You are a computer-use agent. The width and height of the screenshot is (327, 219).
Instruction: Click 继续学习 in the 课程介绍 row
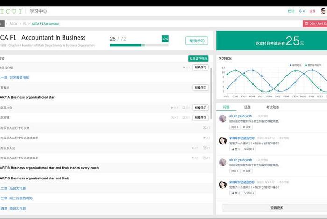200,68
